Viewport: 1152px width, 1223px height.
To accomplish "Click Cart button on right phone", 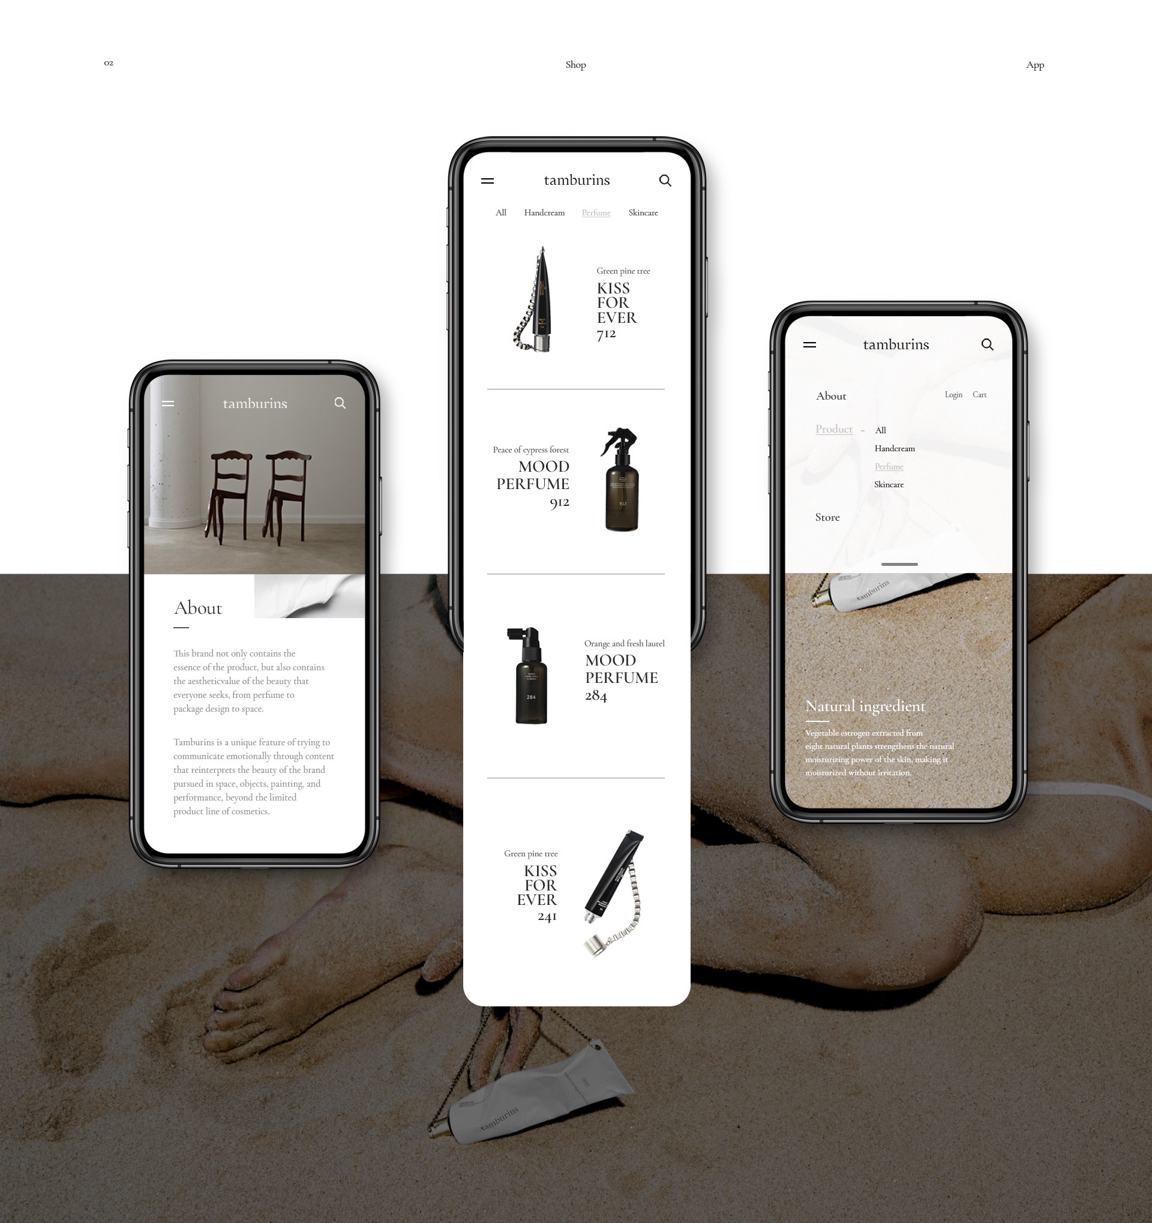I will click(x=980, y=393).
